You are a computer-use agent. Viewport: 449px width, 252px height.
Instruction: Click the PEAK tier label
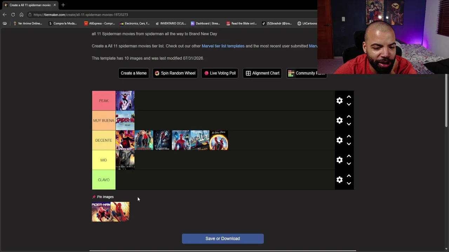tap(104, 101)
